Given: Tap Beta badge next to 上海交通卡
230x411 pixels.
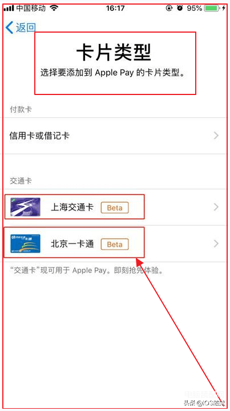Looking at the screenshot, I should tap(115, 208).
